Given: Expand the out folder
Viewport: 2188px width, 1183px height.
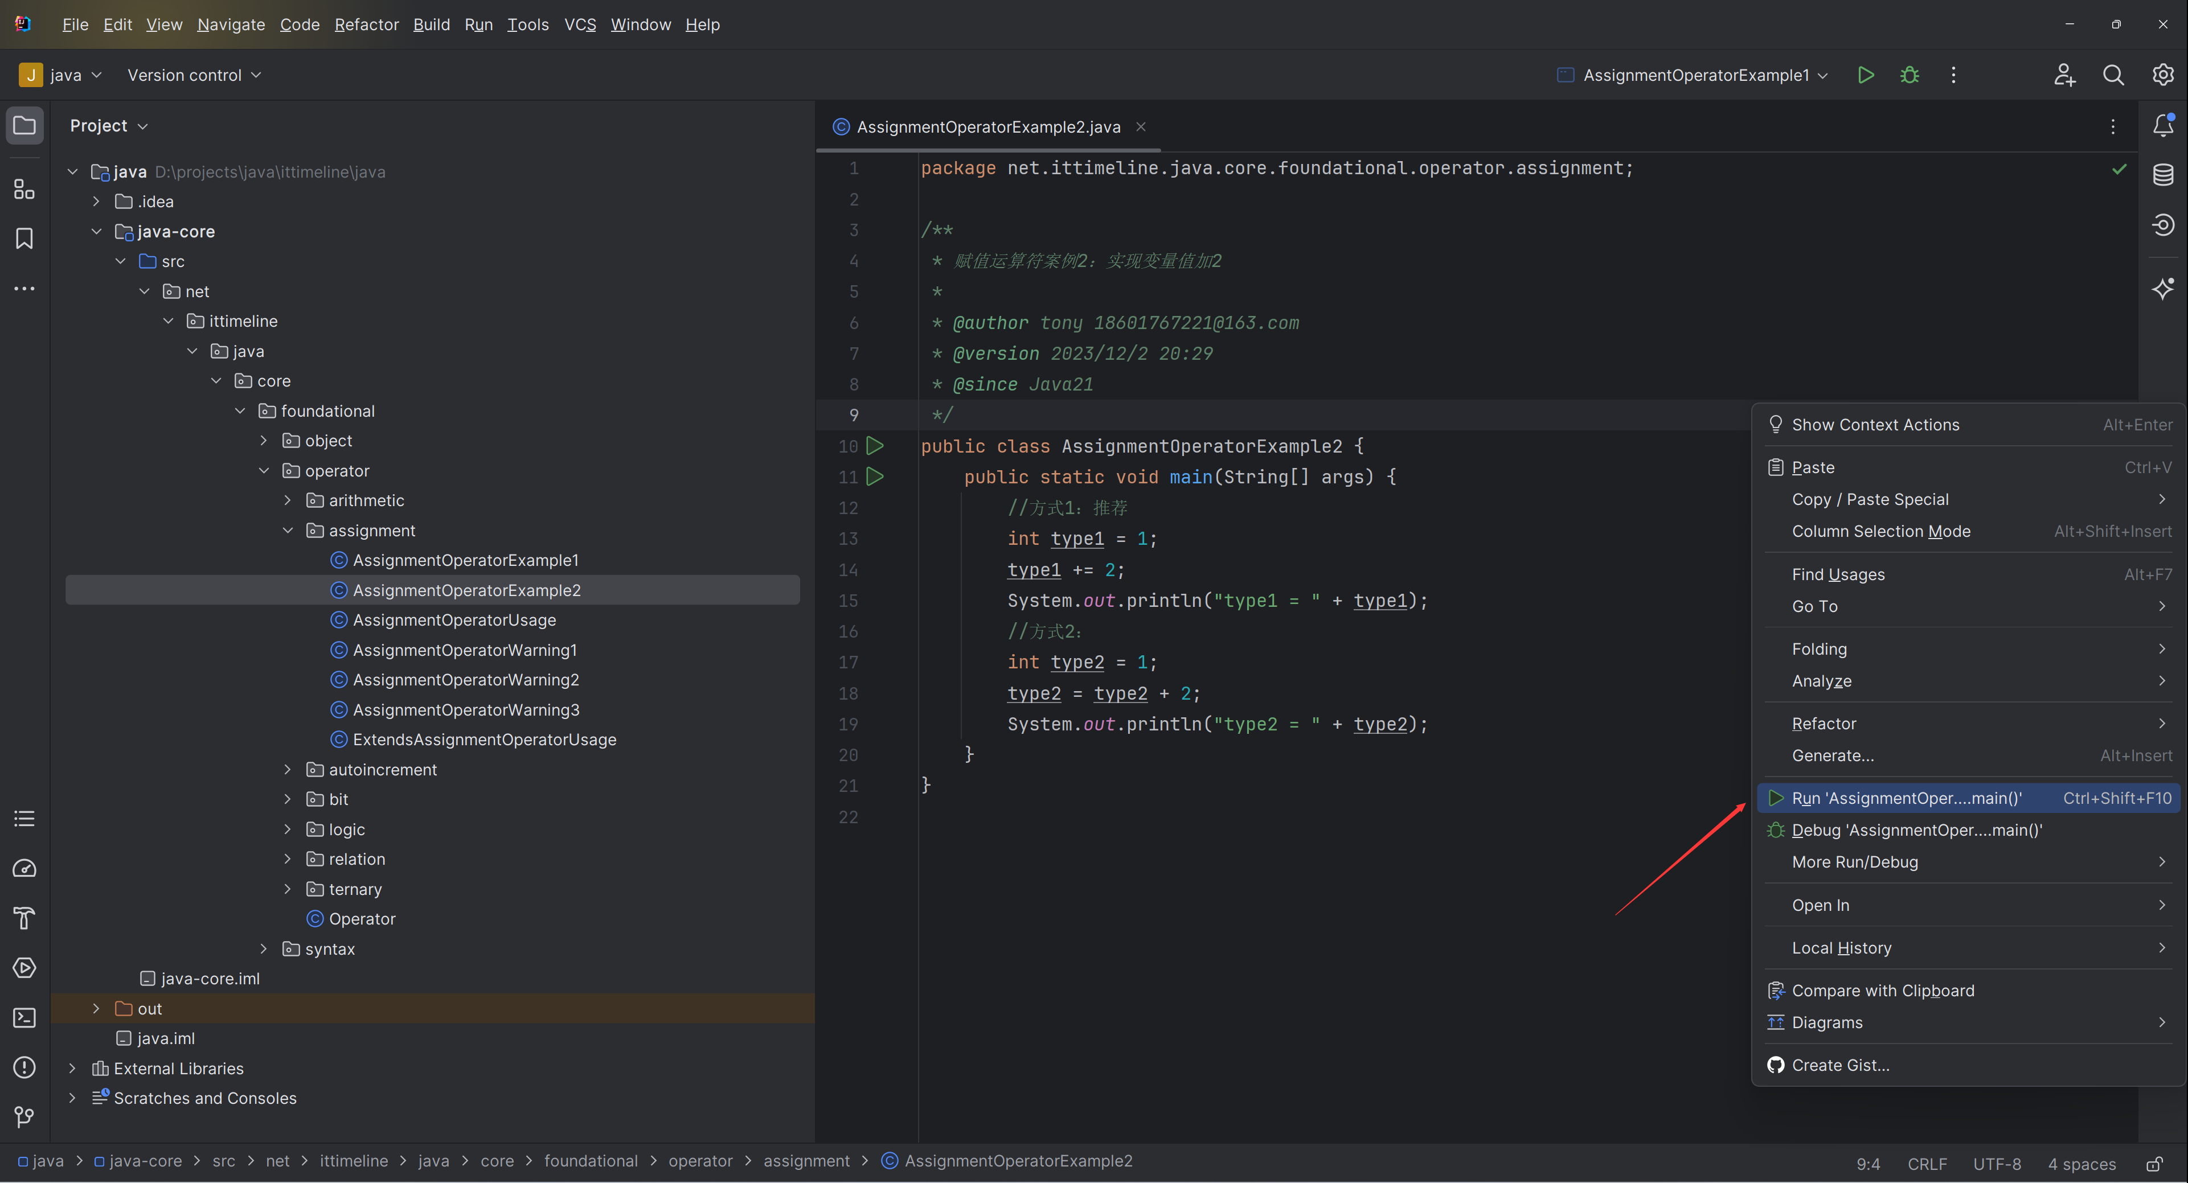Looking at the screenshot, I should 96,1008.
